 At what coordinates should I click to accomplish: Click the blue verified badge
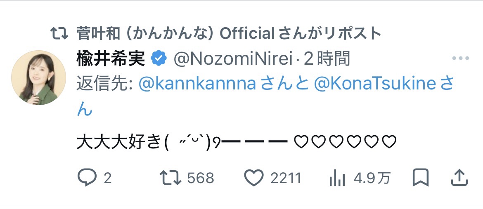point(159,59)
